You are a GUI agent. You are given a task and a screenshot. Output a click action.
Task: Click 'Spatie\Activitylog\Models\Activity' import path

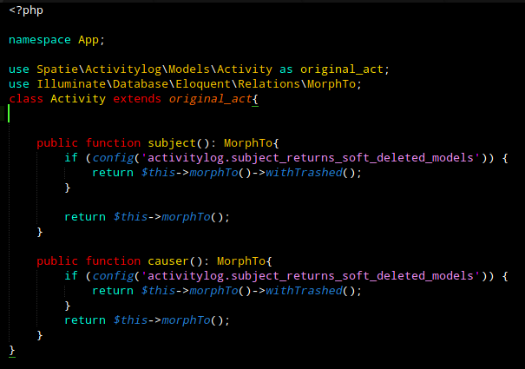pyautogui.click(x=154, y=69)
